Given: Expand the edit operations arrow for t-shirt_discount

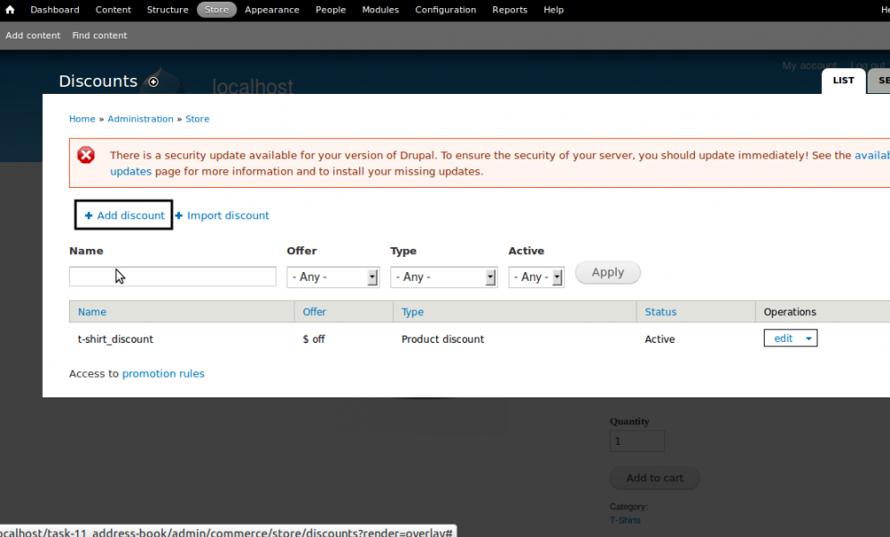Looking at the screenshot, I should pos(809,338).
